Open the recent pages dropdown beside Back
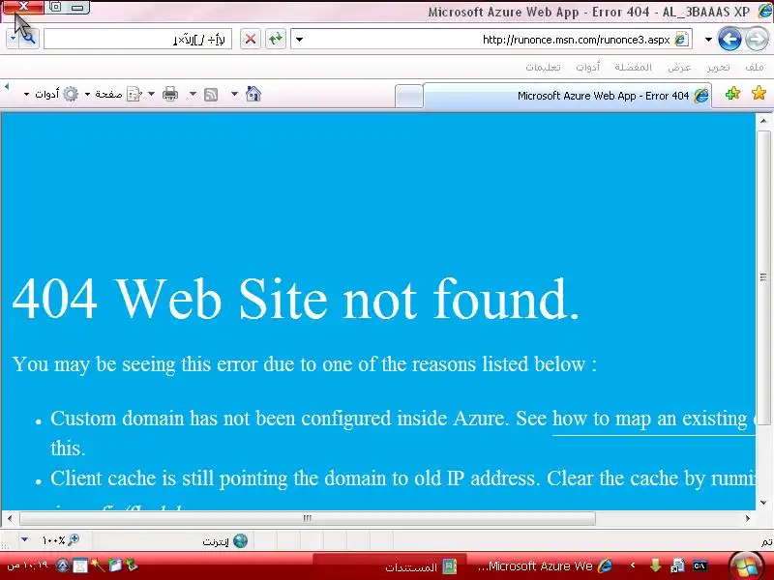 coord(708,40)
